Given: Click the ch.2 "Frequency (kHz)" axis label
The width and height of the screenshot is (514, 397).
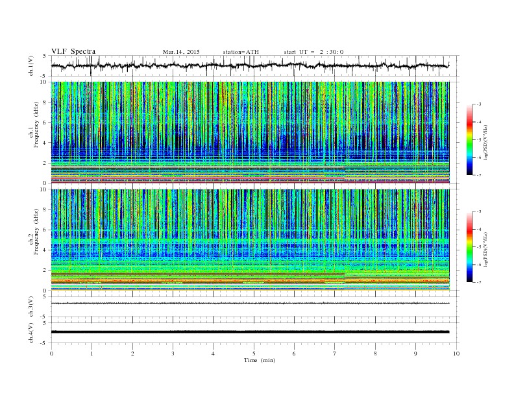Looking at the screenshot, I should click(x=36, y=232).
